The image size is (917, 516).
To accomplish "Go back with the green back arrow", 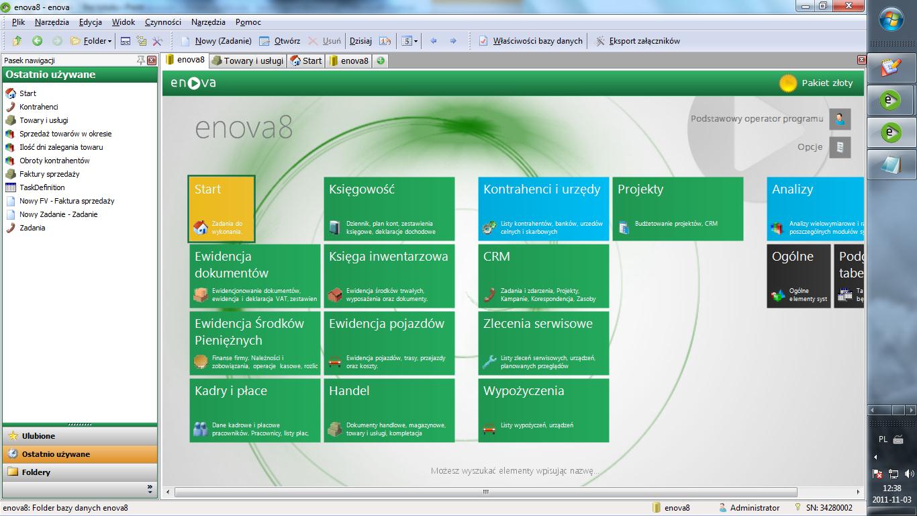I will (x=38, y=41).
